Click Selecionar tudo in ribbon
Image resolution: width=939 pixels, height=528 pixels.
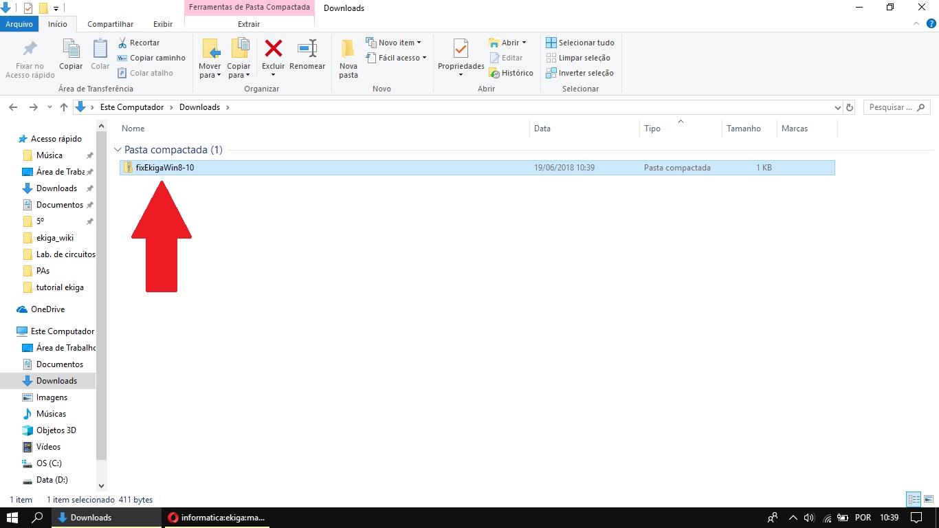pyautogui.click(x=579, y=43)
